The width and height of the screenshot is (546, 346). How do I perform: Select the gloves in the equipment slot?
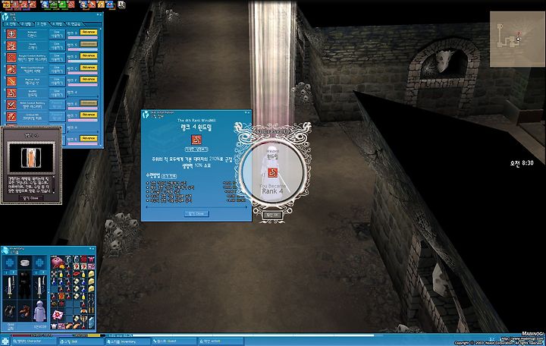pos(10,311)
